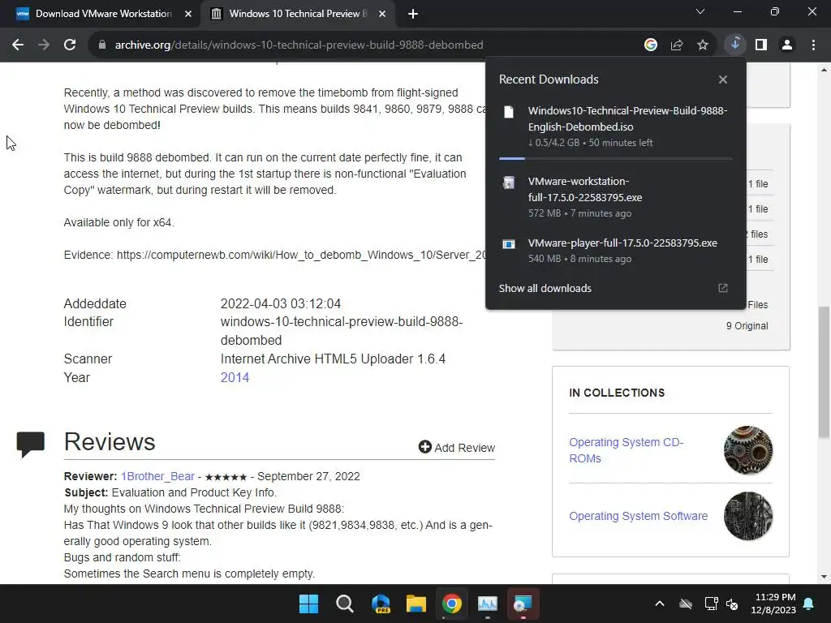
Task: Click the Chrome taskbar icon
Action: click(x=452, y=604)
